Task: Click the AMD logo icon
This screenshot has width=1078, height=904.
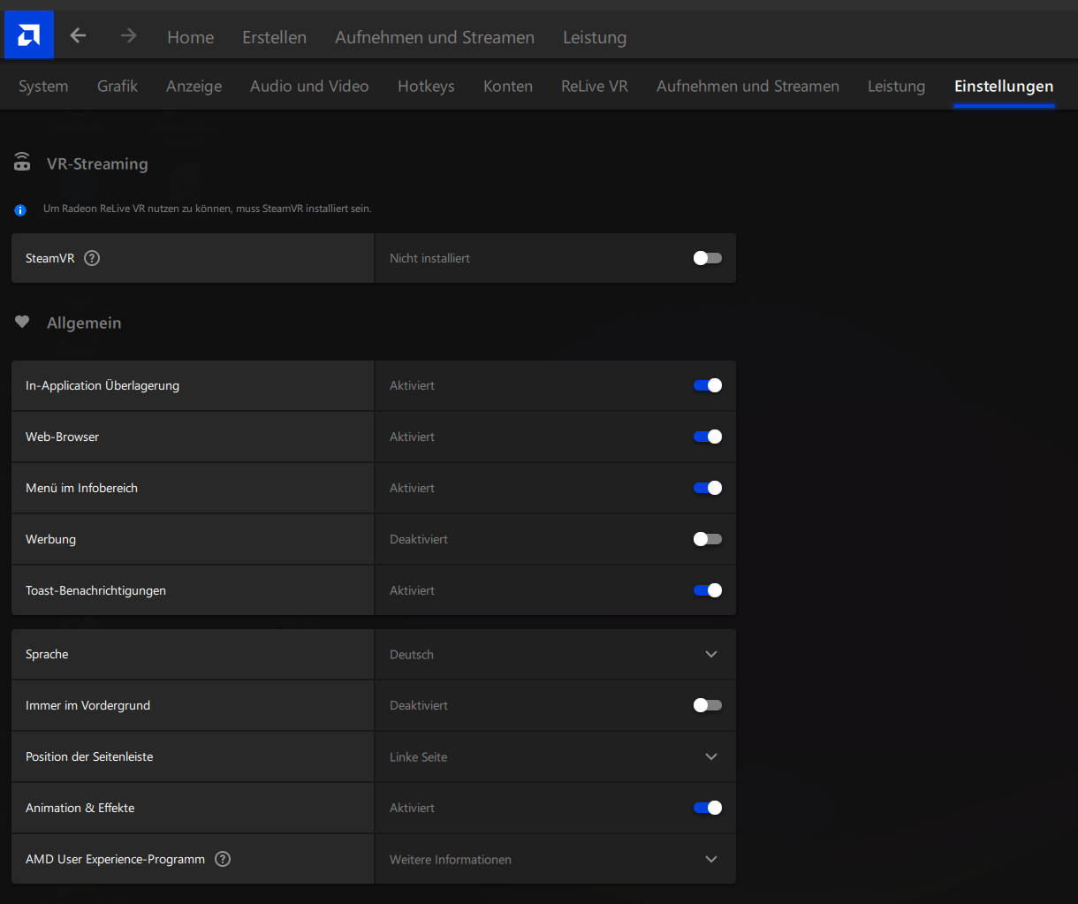Action: tap(29, 35)
